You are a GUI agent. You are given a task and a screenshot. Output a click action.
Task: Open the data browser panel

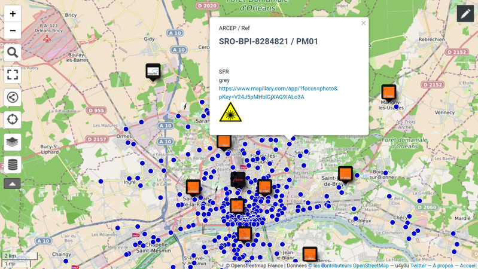point(13,164)
